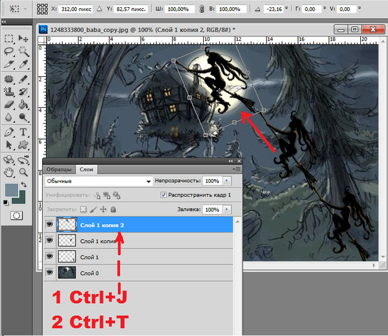Select the Dodge tool
The image size is (388, 336).
pyautogui.click(x=23, y=117)
